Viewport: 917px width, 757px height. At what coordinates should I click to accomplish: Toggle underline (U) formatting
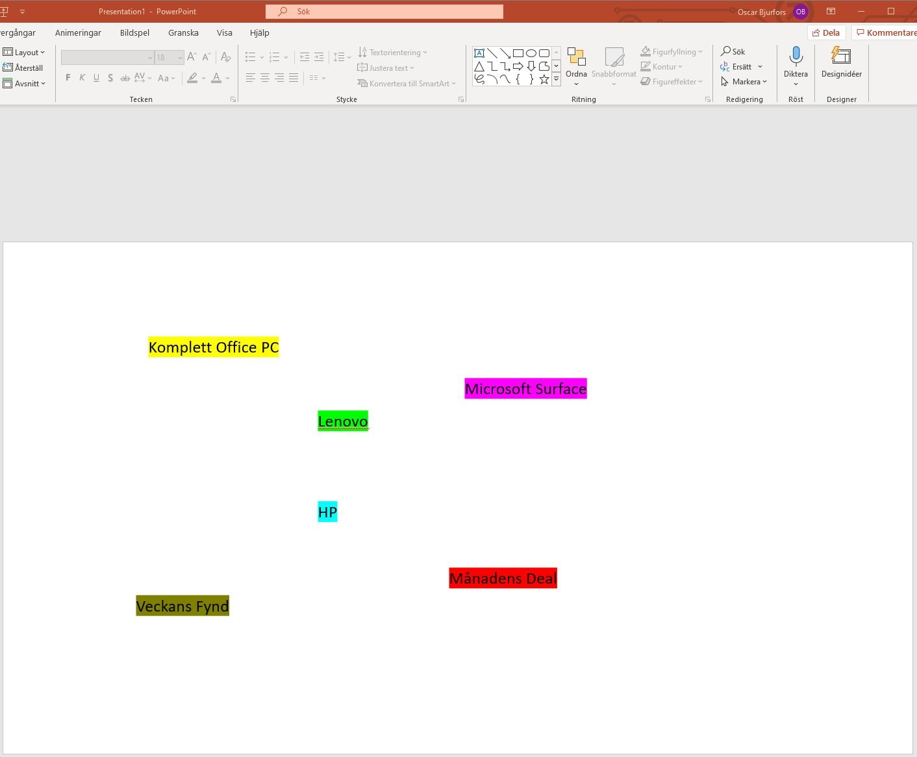pos(96,78)
